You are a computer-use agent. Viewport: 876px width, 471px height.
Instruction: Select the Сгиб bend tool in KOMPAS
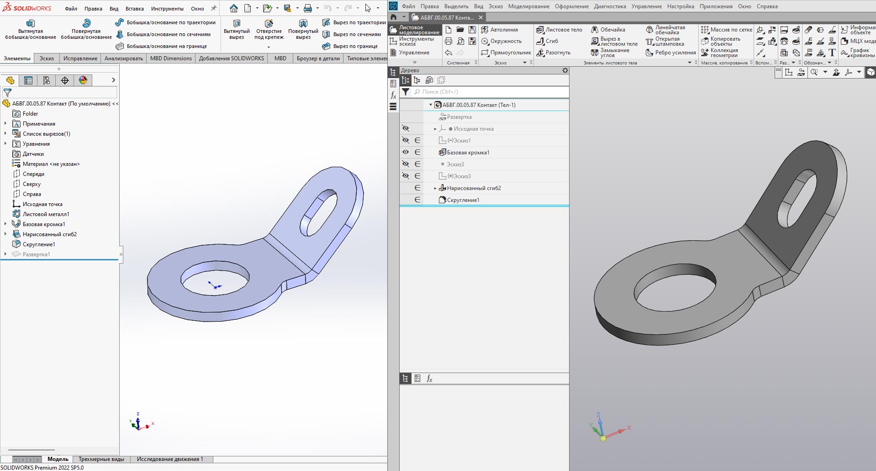pyautogui.click(x=547, y=41)
